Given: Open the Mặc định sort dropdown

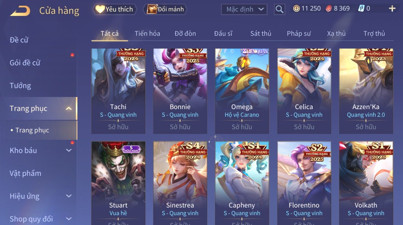Looking at the screenshot, I should click(244, 9).
